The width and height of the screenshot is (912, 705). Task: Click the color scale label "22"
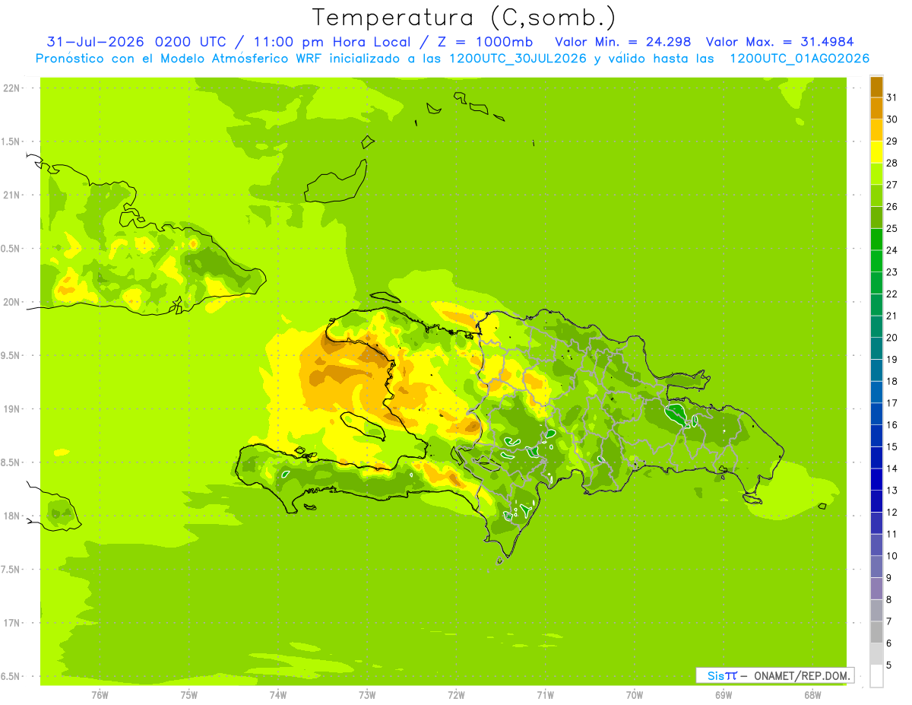click(891, 294)
